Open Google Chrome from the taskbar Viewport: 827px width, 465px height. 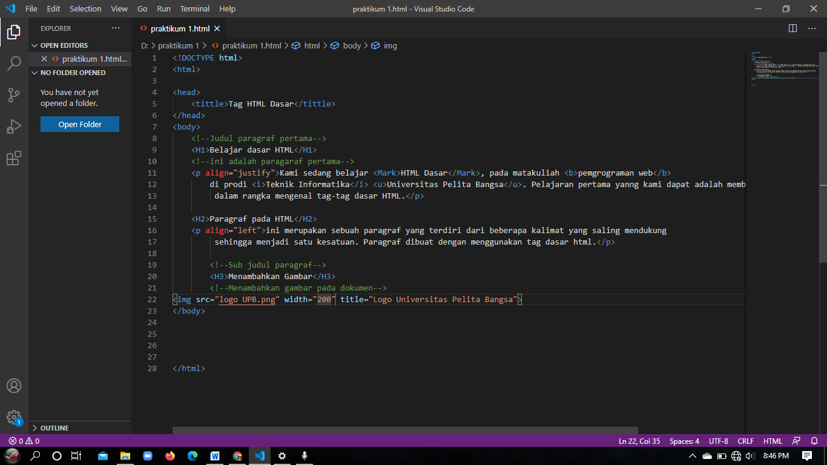pos(237,456)
